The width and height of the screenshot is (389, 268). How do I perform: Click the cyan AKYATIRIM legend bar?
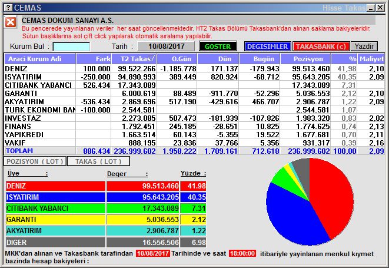pos(55,230)
